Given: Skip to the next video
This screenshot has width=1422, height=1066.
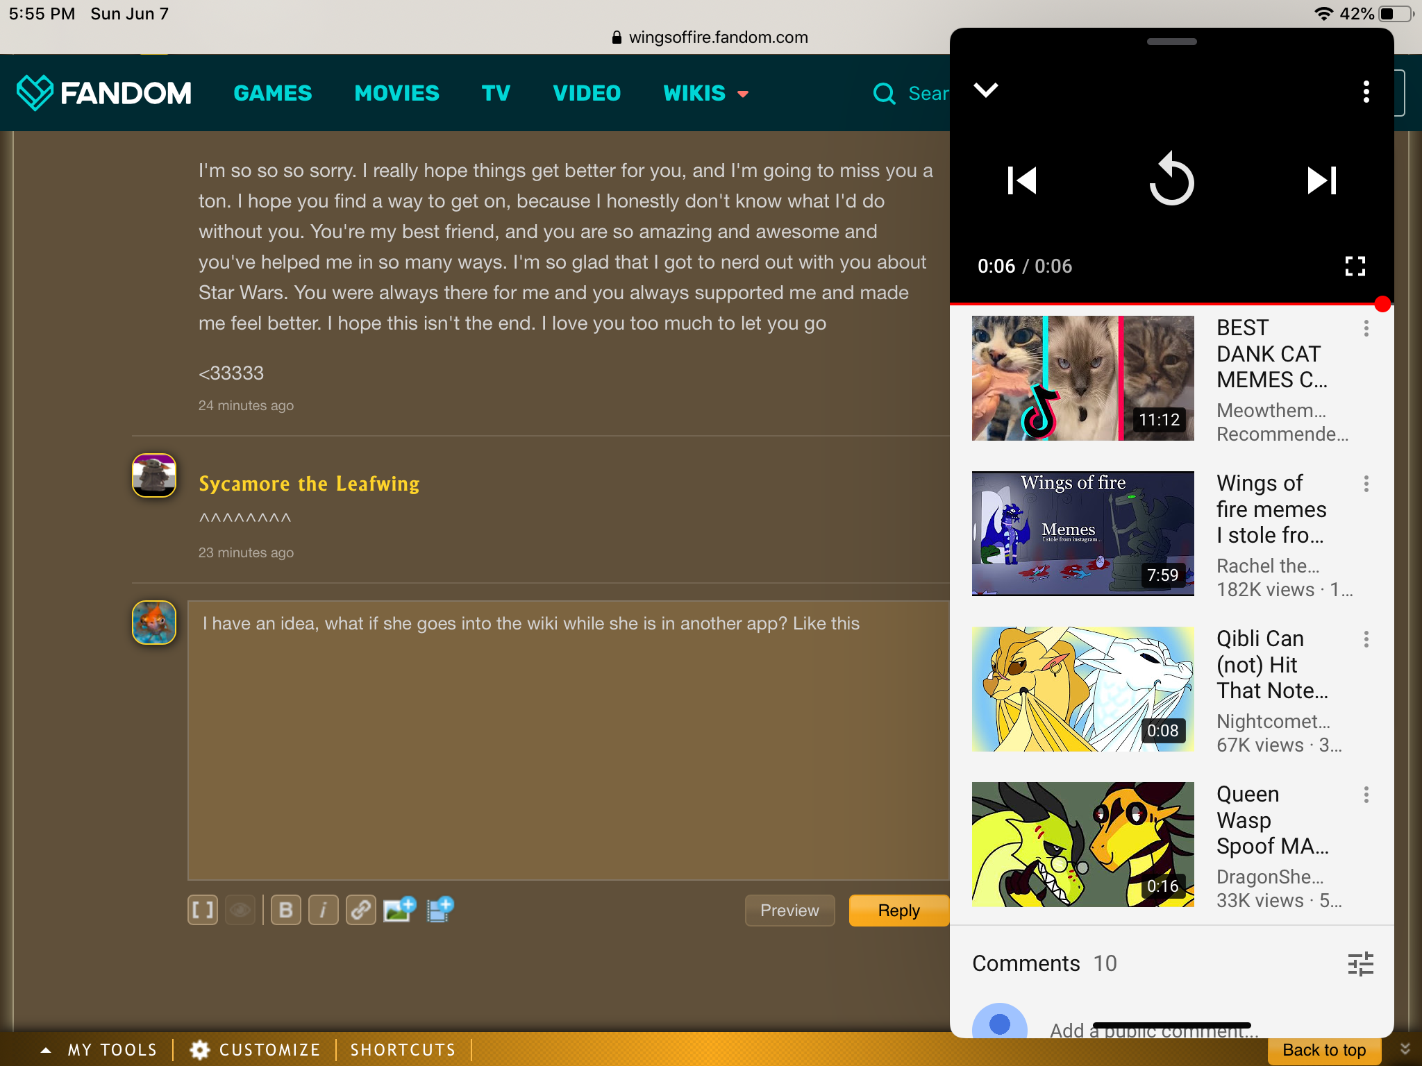Looking at the screenshot, I should point(1321,180).
